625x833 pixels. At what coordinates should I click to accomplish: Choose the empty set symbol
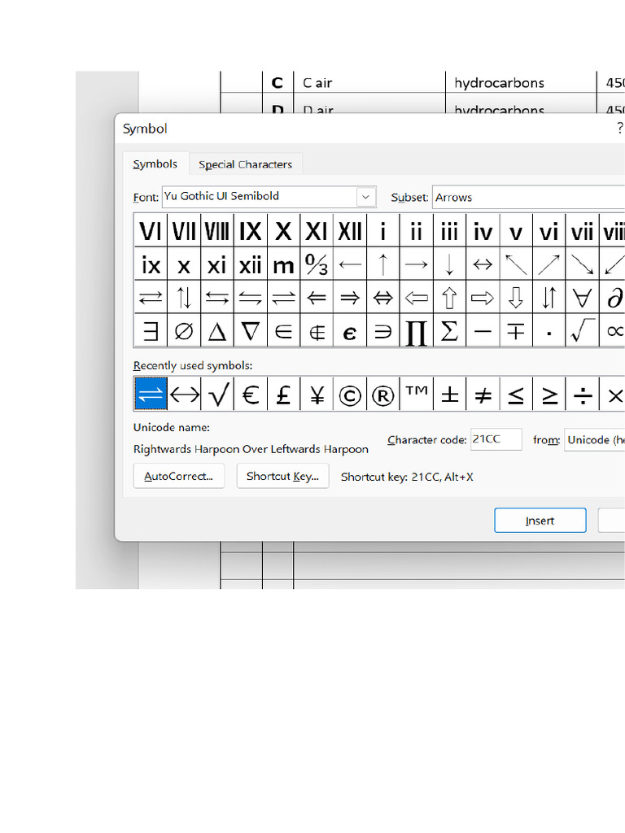point(184,330)
